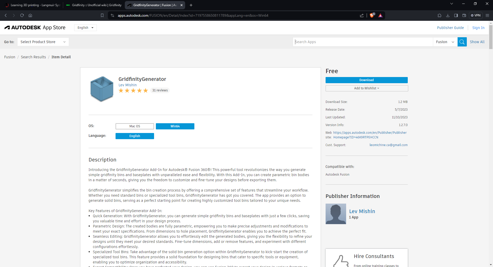Reload the page with the refresh icon
Screen dimensions: 493x267
tap(22, 15)
